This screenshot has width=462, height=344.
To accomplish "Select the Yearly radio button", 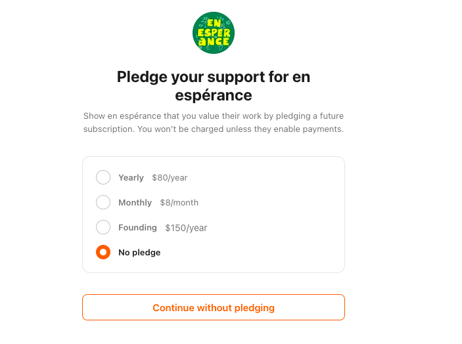I will (x=103, y=177).
